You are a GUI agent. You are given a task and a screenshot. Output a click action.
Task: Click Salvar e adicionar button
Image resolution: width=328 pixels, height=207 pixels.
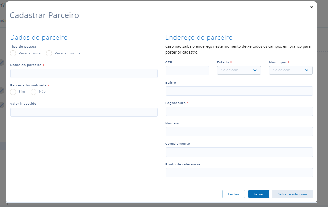292,194
